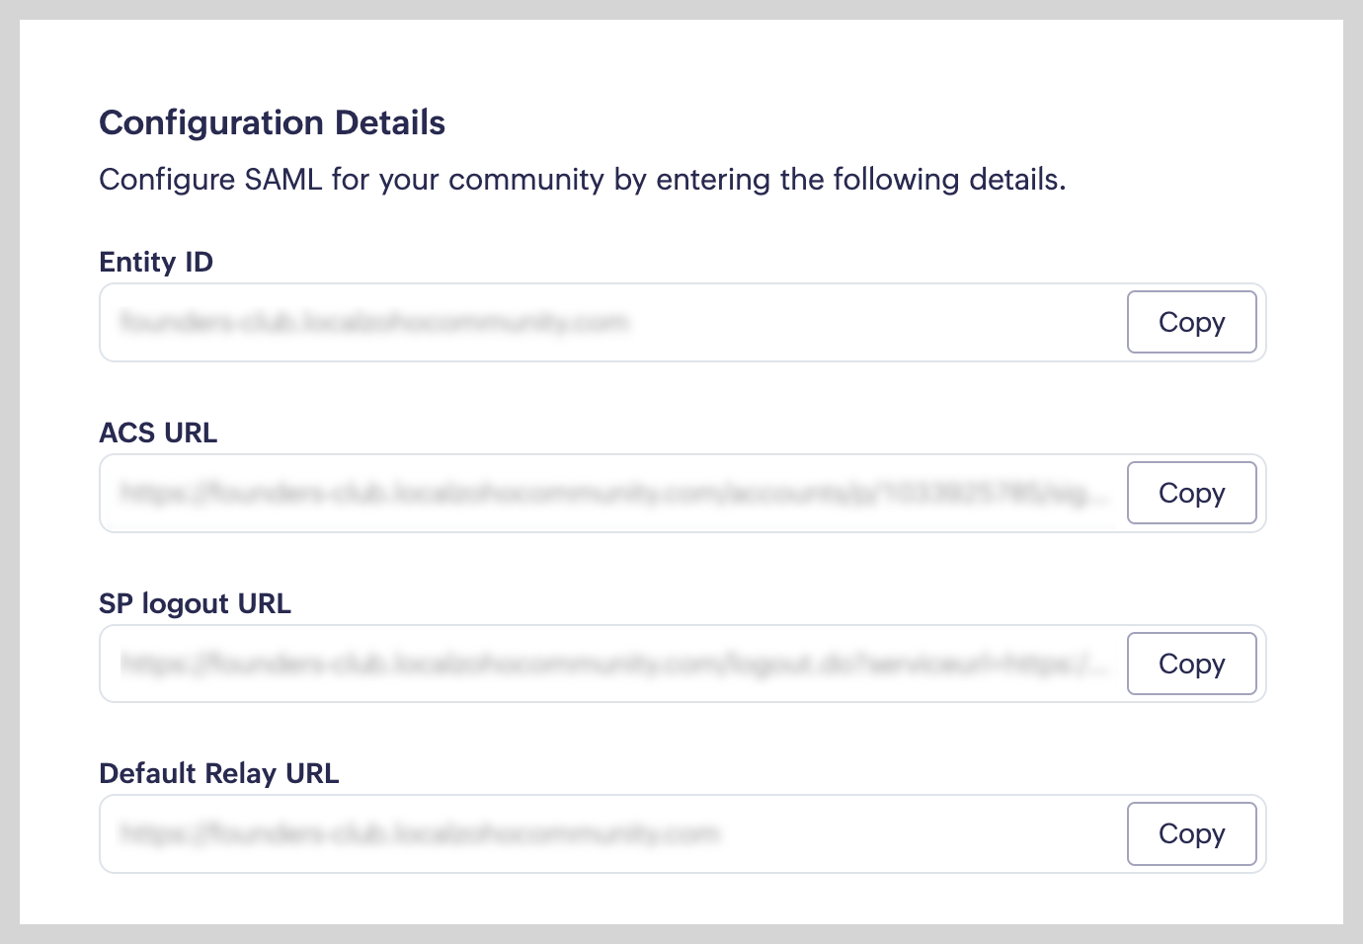Click the Configure SAML description text

pos(582,180)
